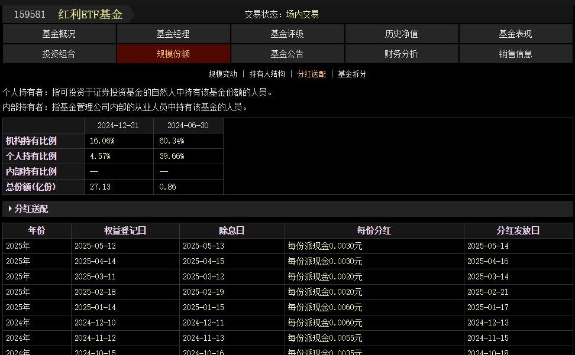Select the 分红送配 sub-link
This screenshot has width=575, height=355.
311,74
